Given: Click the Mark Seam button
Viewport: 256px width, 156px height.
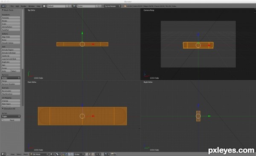Looking at the screenshot, I should click(11, 104).
